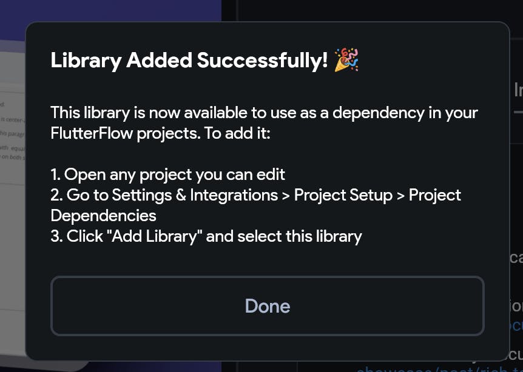
Task: Click the Done button
Action: click(x=267, y=305)
